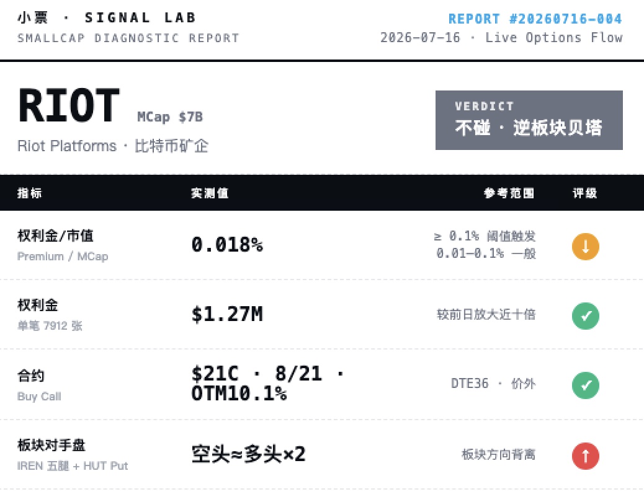Click the orange down-arrow rating icon
644x502 pixels.
[x=585, y=247]
